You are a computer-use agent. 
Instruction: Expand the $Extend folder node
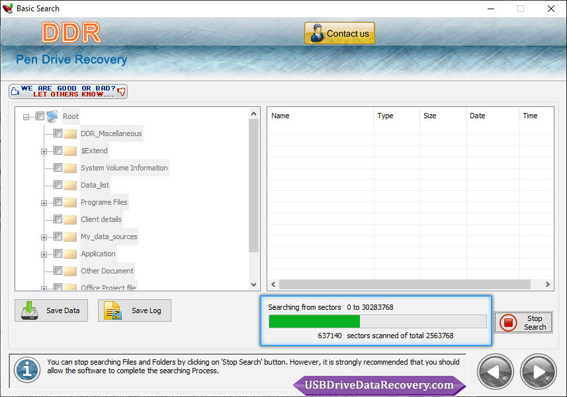point(44,151)
